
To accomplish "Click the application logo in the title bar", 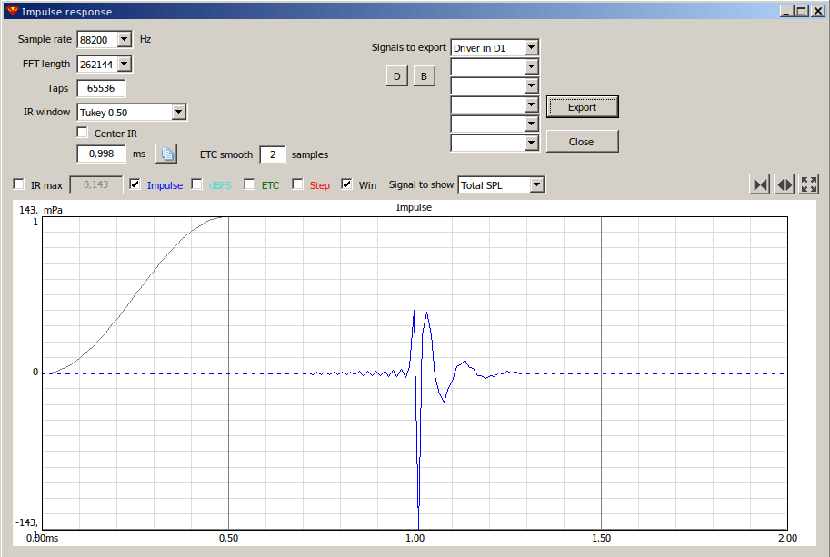I will (12, 11).
